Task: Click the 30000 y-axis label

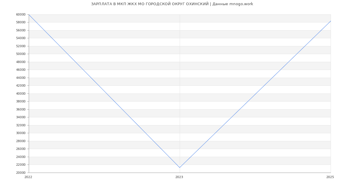Action: [x=21, y=133]
